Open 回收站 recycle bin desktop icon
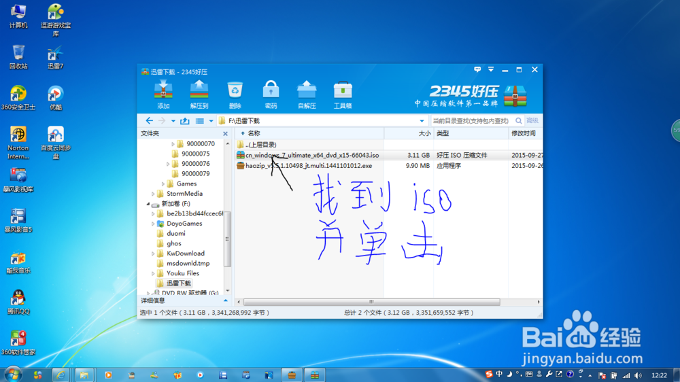The height and width of the screenshot is (382, 680). click(18, 57)
